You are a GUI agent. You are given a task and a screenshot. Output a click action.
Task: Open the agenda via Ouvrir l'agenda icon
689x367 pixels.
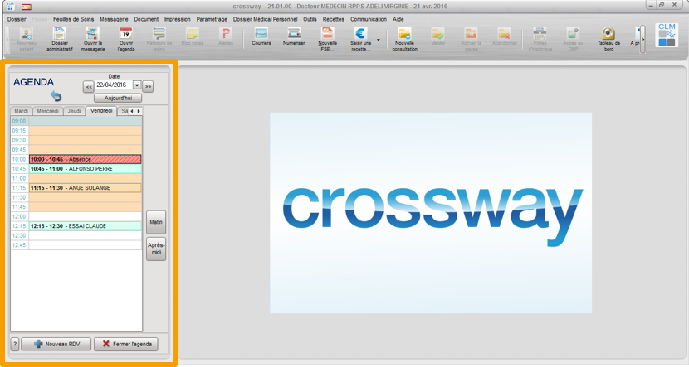click(126, 39)
